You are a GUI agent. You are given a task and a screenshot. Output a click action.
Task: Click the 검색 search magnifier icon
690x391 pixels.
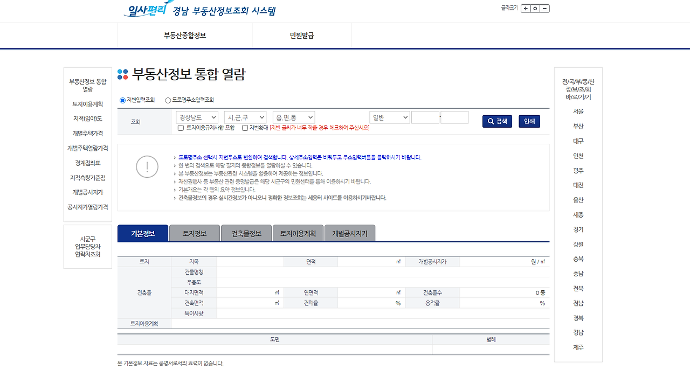pos(491,121)
